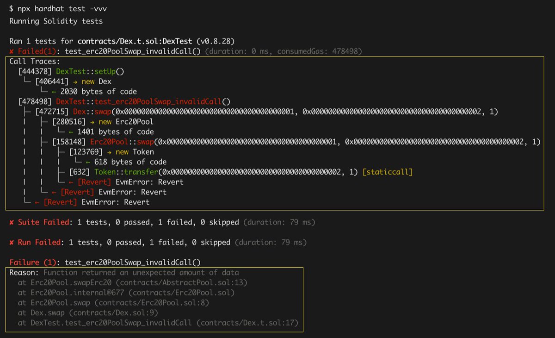Image resolution: width=555 pixels, height=338 pixels.
Task: Click the 'Call Traces:' heading
Action: click(35, 62)
